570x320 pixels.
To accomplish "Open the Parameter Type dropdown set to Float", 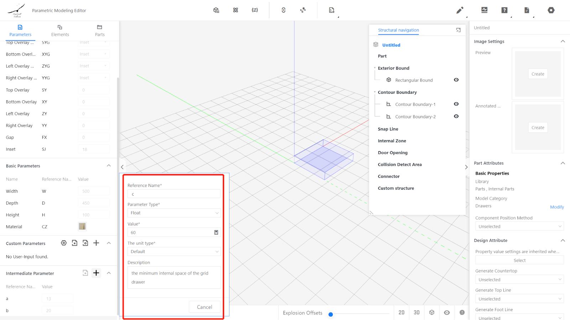I will pos(174,213).
